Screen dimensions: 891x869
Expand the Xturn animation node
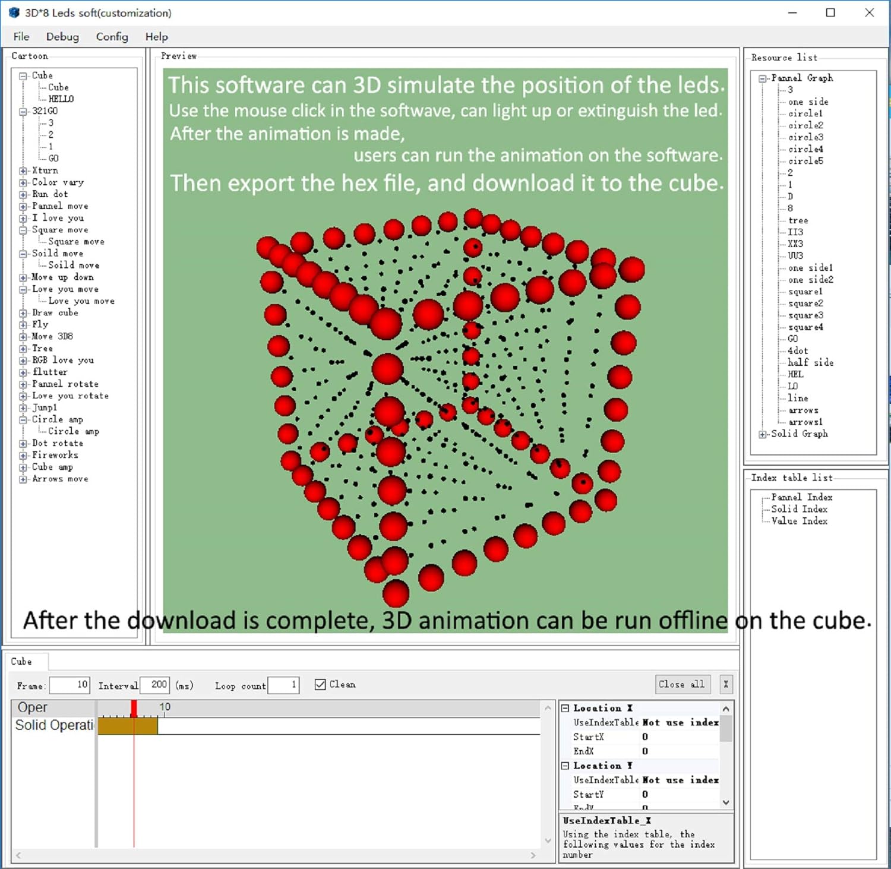coord(22,170)
